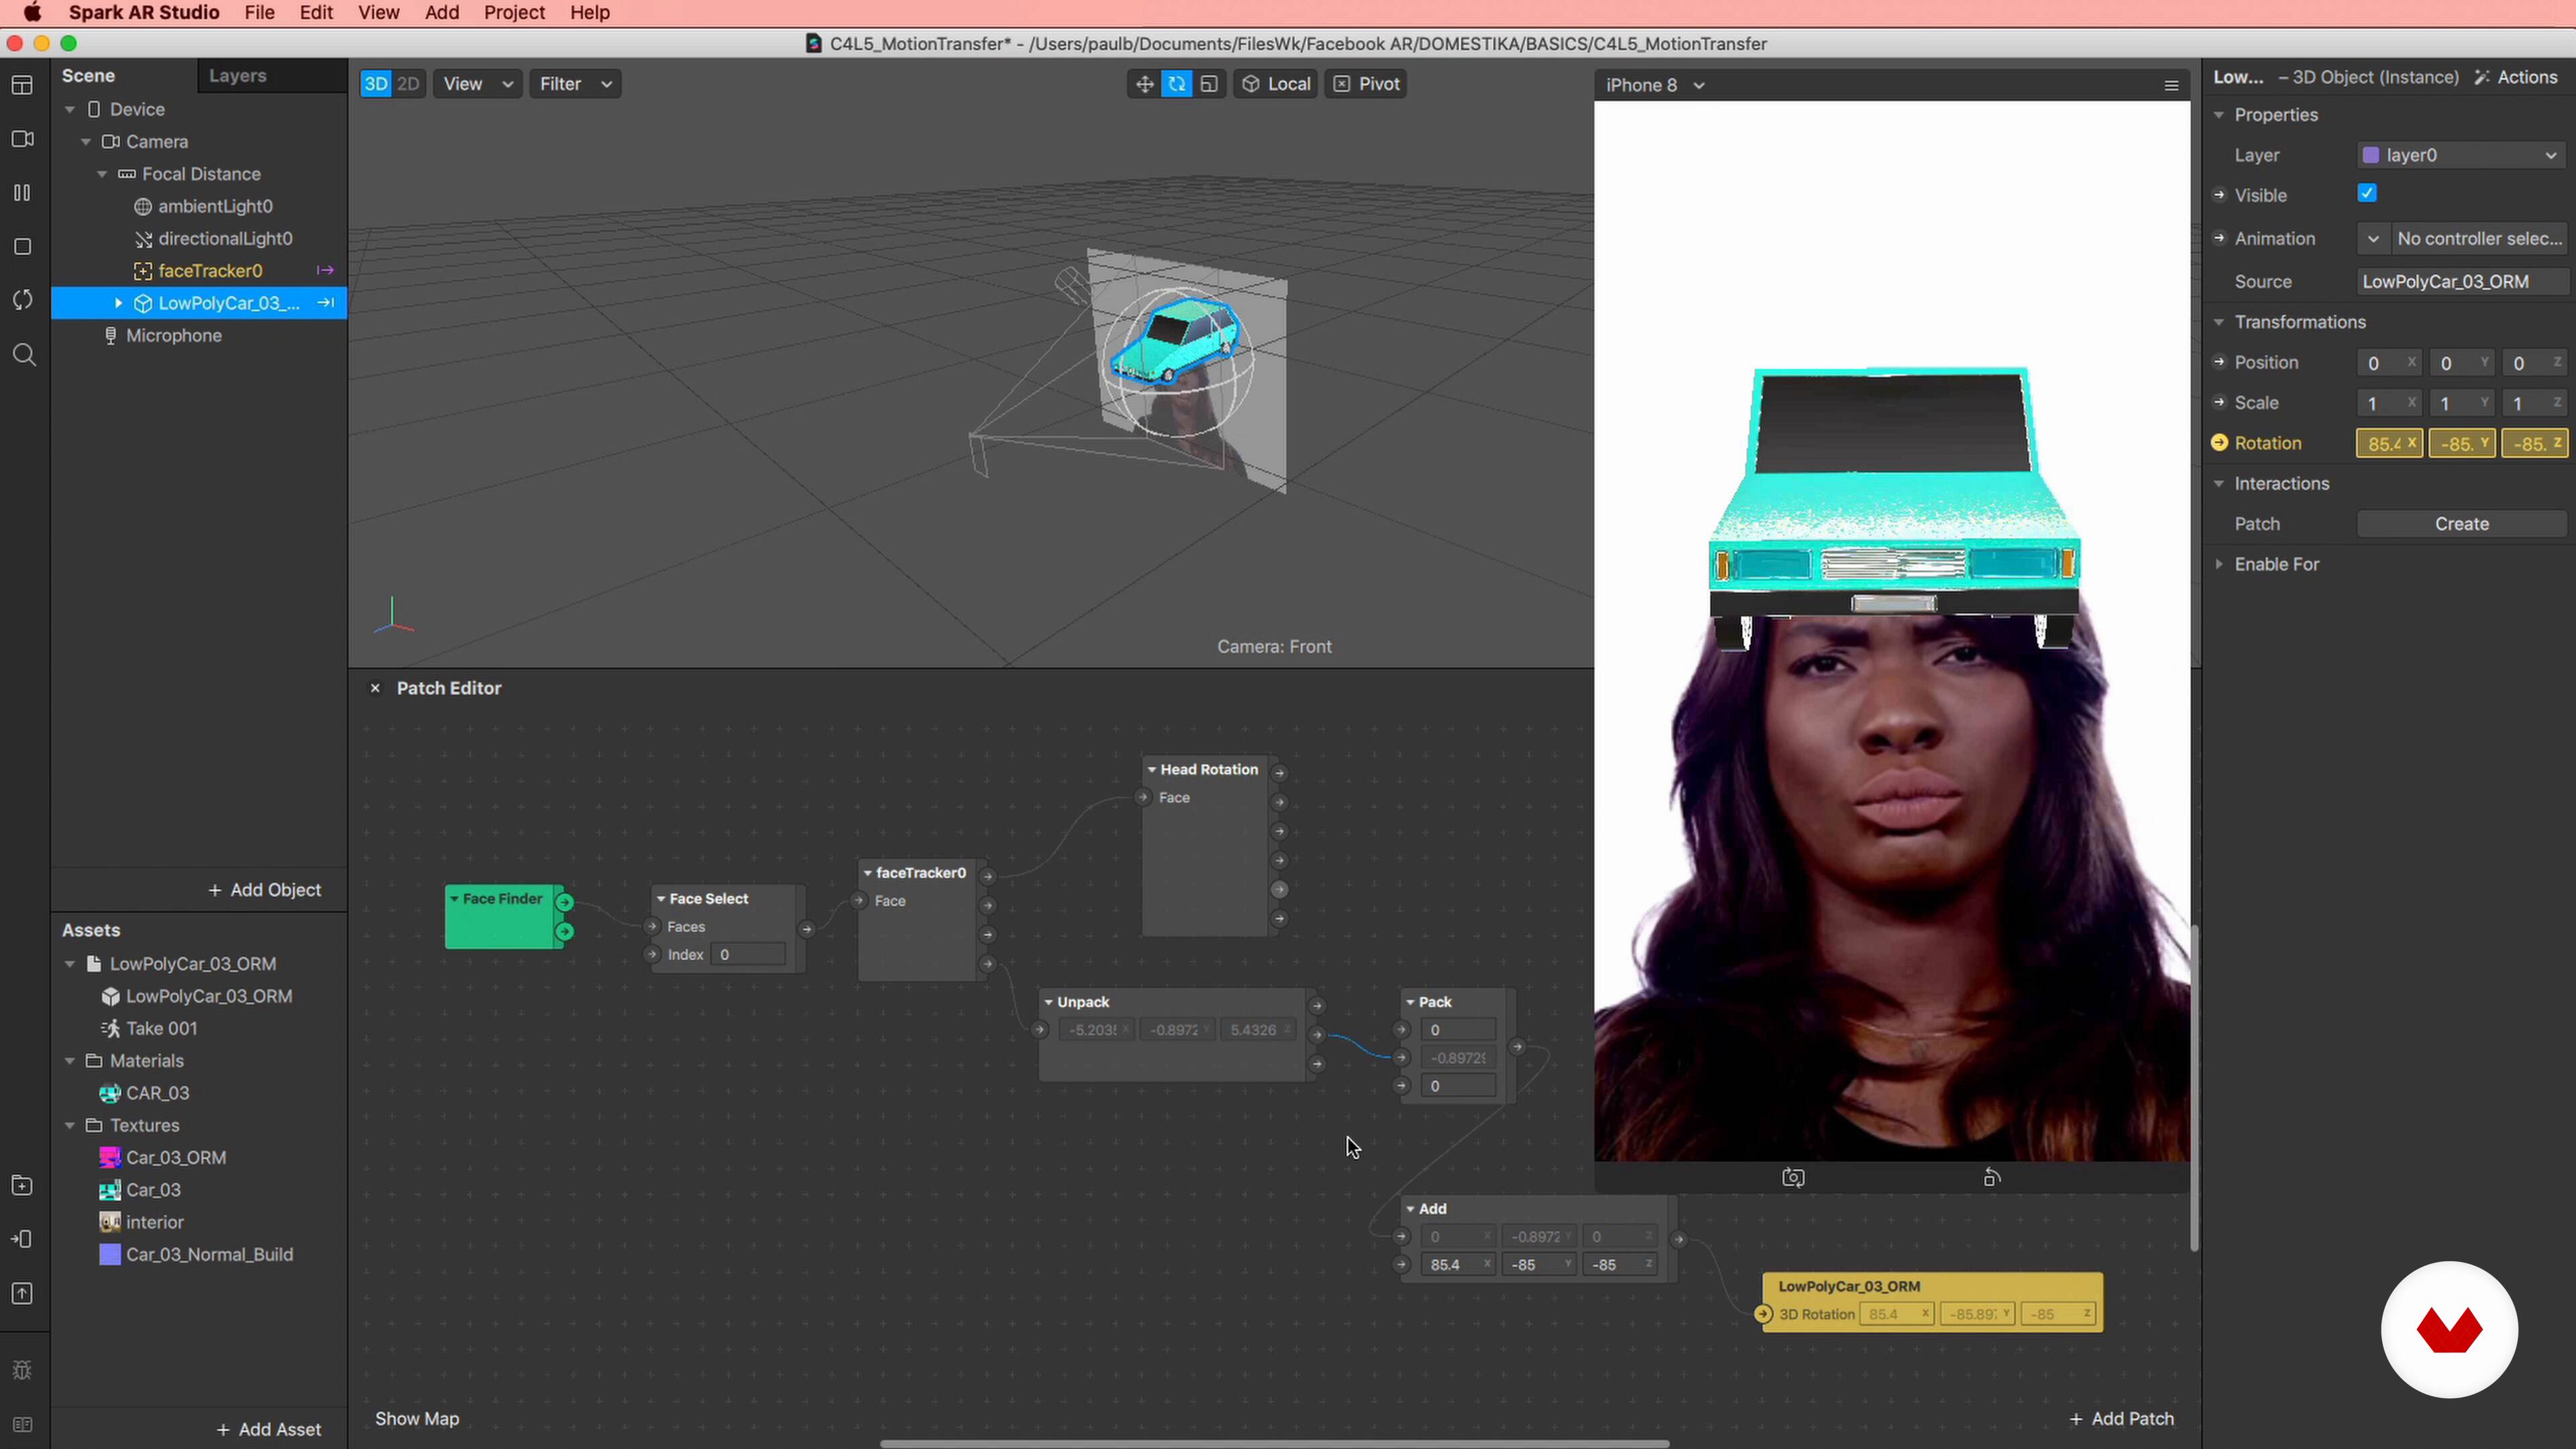Open search with the magnifier icon
This screenshot has height=1449, width=2576.
pyautogui.click(x=24, y=354)
